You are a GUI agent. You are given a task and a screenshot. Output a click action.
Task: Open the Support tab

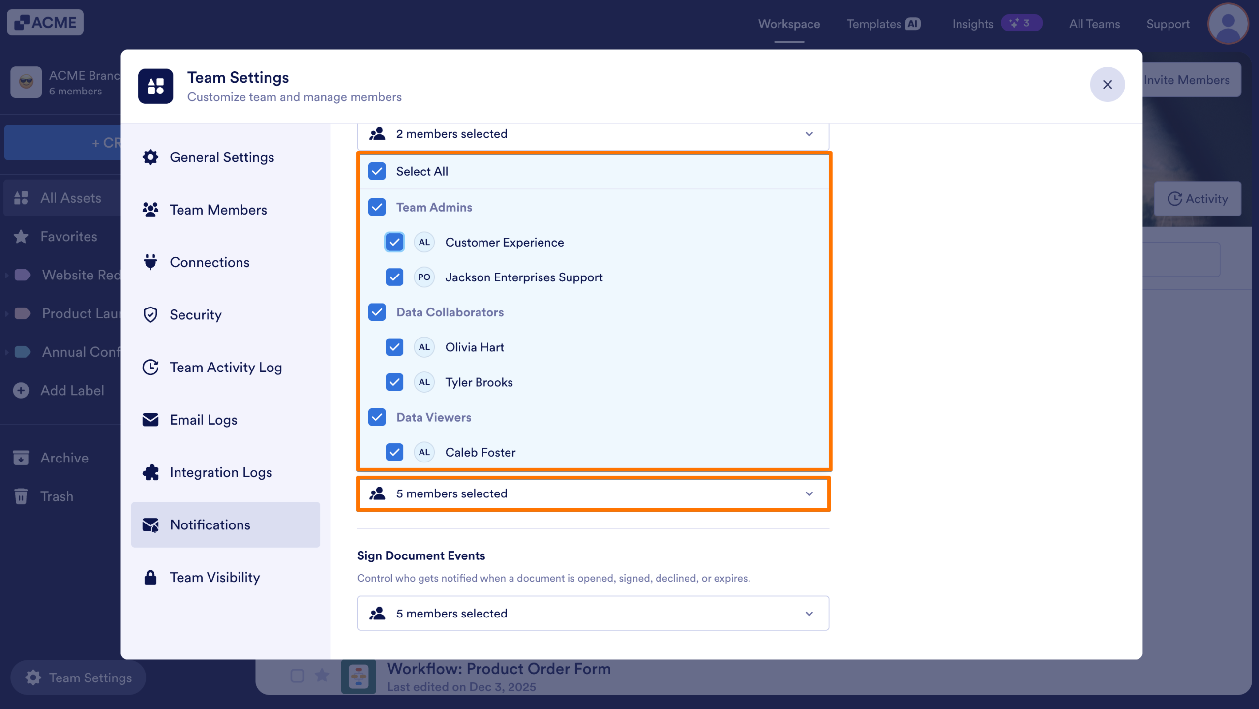(1168, 24)
